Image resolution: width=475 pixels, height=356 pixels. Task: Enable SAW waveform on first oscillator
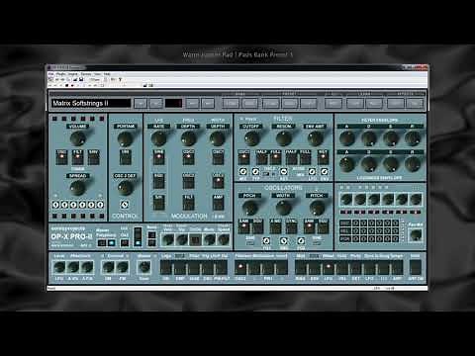pyautogui.click(x=244, y=226)
